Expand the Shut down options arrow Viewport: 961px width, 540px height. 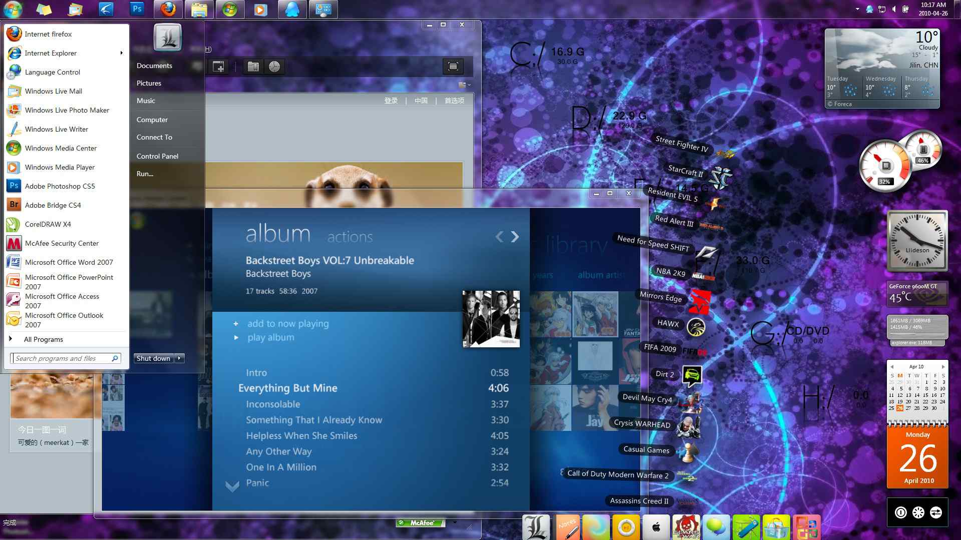179,358
